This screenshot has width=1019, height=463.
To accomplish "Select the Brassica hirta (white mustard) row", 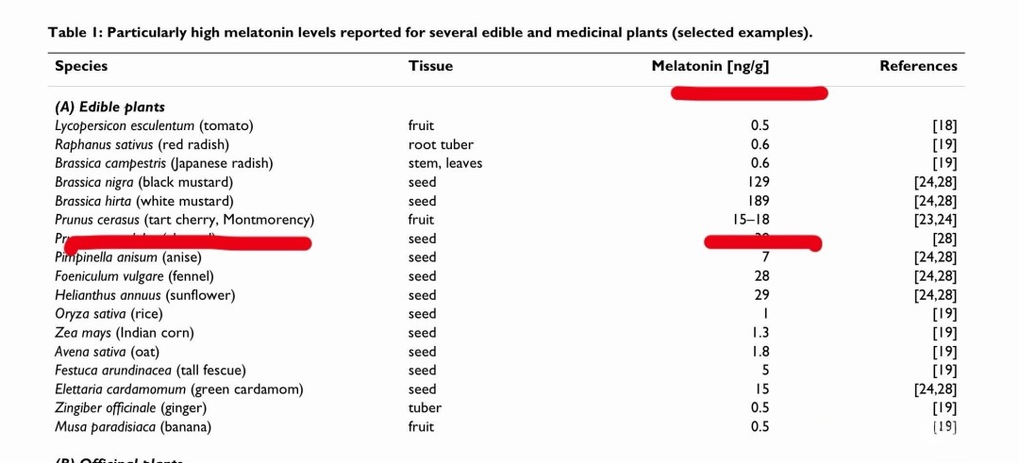I will click(143, 201).
